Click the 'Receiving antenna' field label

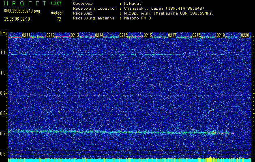coord(94,18)
